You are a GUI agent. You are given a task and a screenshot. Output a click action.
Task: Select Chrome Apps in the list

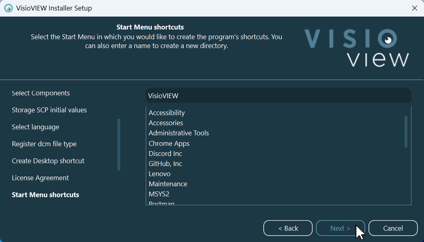point(169,143)
